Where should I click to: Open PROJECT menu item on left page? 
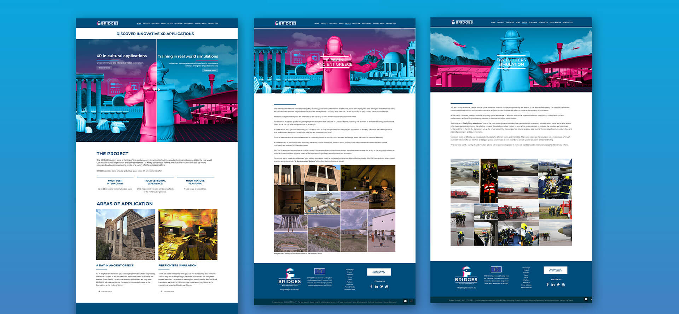click(x=146, y=23)
